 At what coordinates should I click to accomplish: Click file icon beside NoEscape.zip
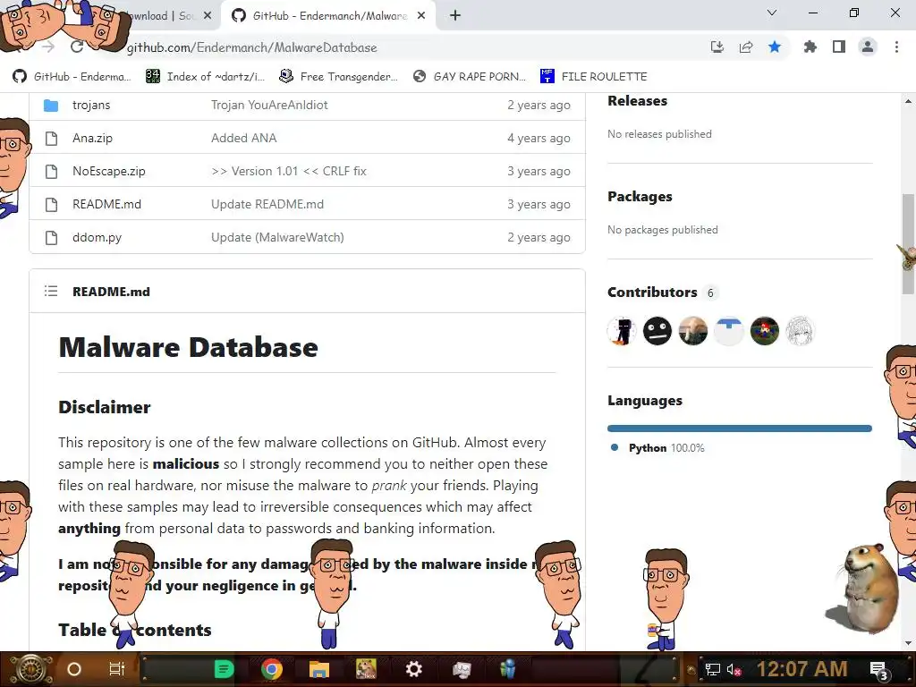pos(51,171)
